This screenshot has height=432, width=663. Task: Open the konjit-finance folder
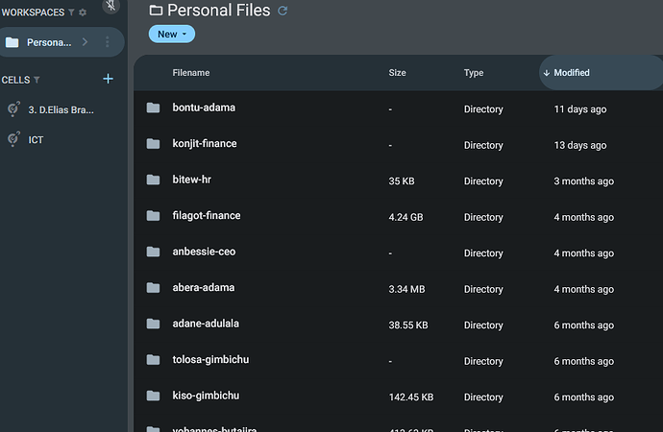point(205,144)
